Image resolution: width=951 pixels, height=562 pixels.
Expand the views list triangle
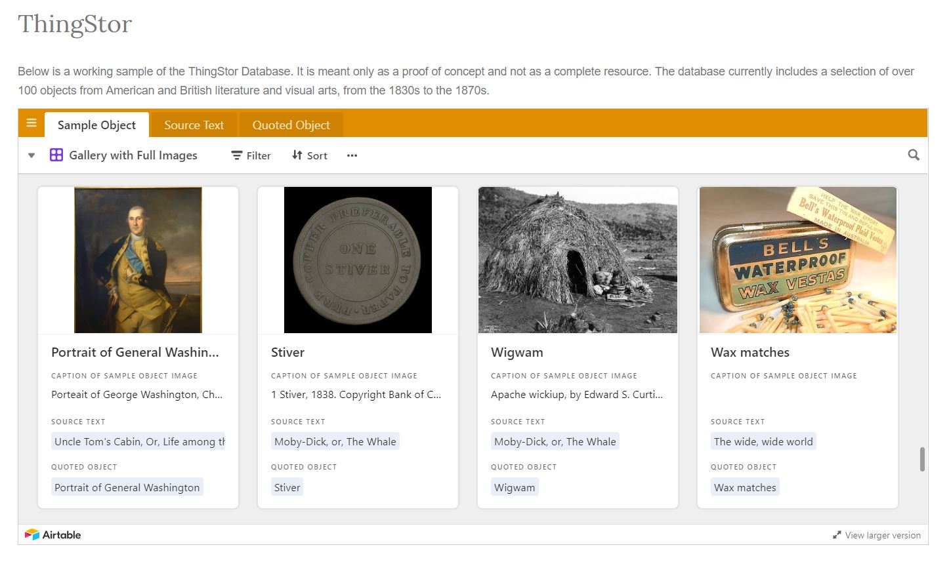tap(32, 155)
